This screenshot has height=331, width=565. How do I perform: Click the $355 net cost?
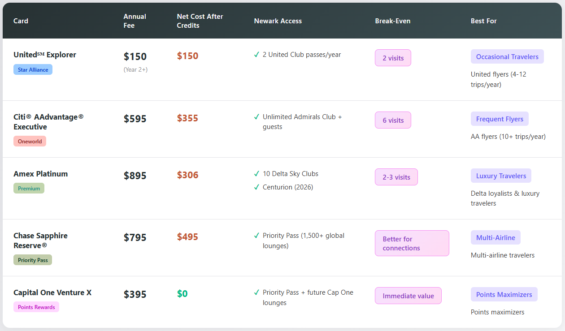[x=187, y=118]
